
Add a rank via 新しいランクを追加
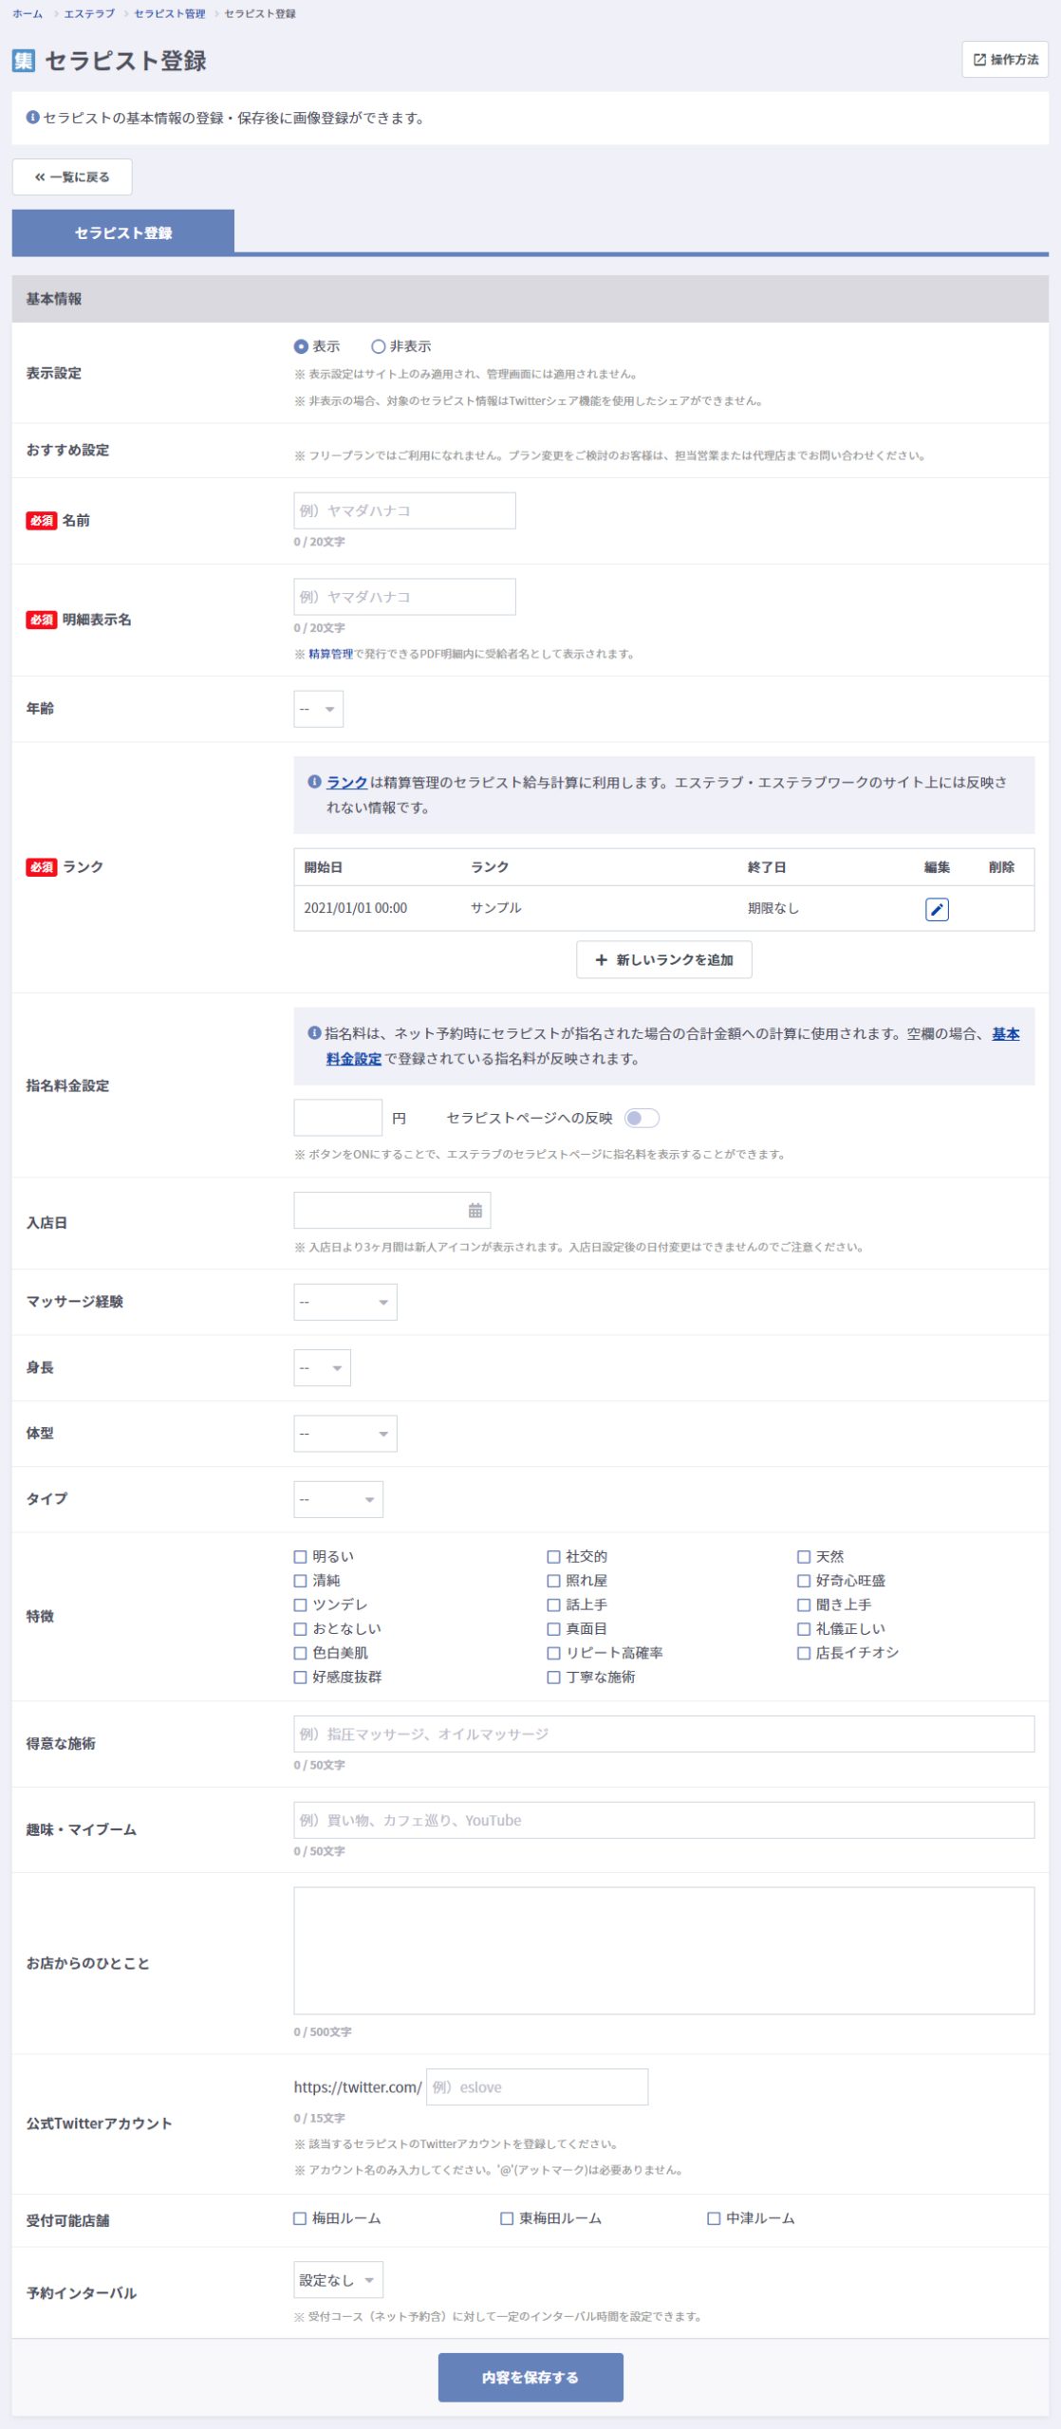(x=663, y=959)
